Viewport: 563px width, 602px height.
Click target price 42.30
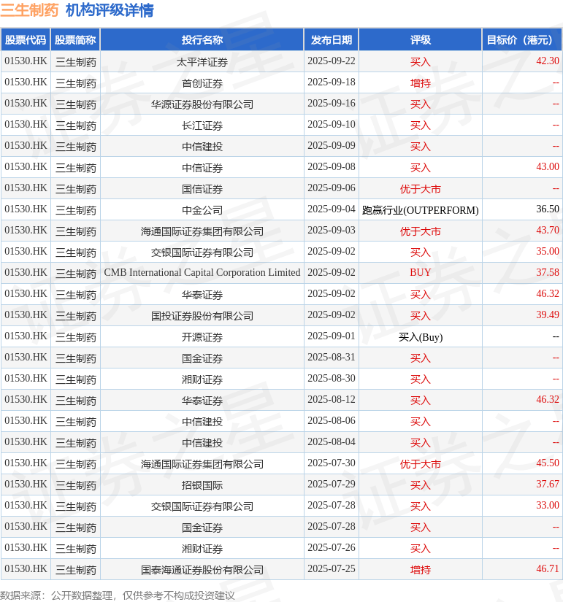[548, 61]
